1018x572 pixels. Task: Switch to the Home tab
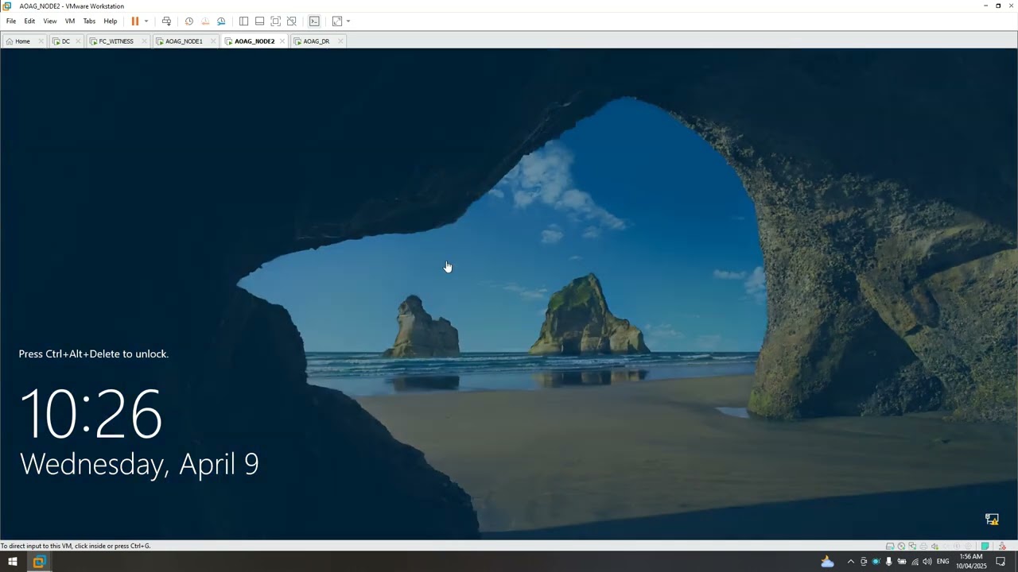click(x=22, y=41)
